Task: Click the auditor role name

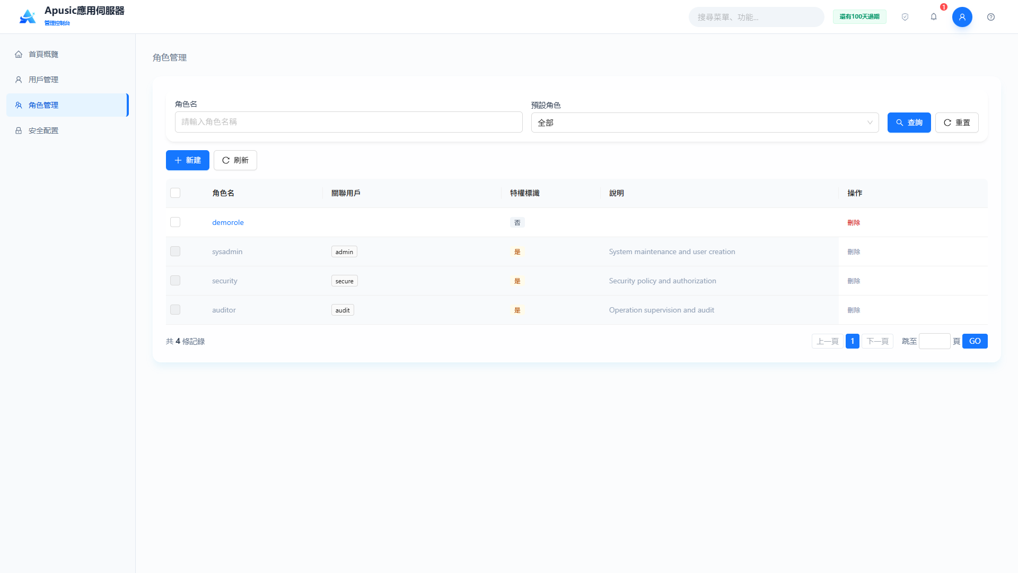Action: (x=224, y=310)
